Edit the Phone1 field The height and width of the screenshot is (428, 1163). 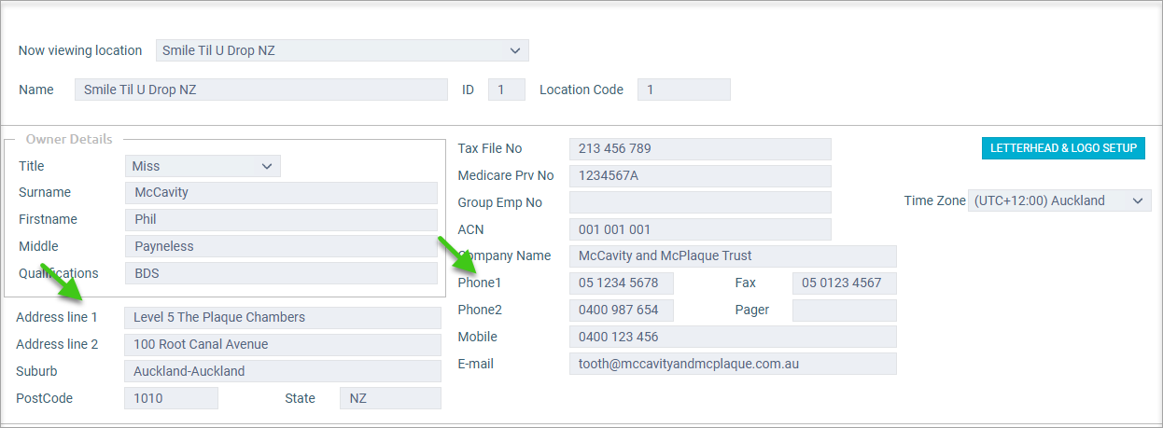coord(622,283)
